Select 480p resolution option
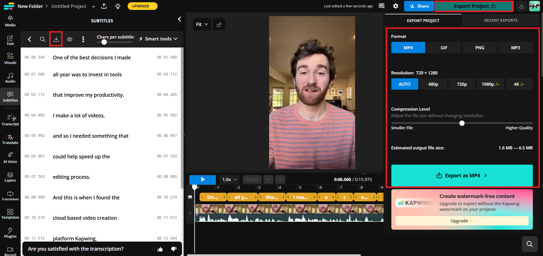 433,84
